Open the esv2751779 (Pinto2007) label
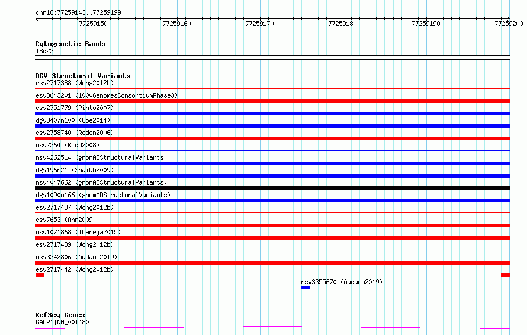Image resolution: width=527 pixels, height=335 pixels. coord(75,108)
